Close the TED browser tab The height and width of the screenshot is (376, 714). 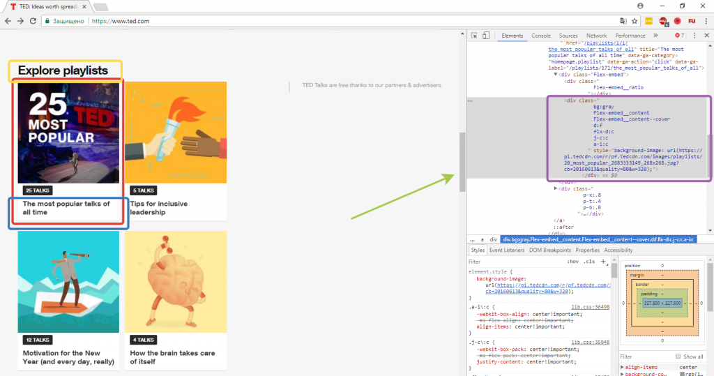point(84,7)
